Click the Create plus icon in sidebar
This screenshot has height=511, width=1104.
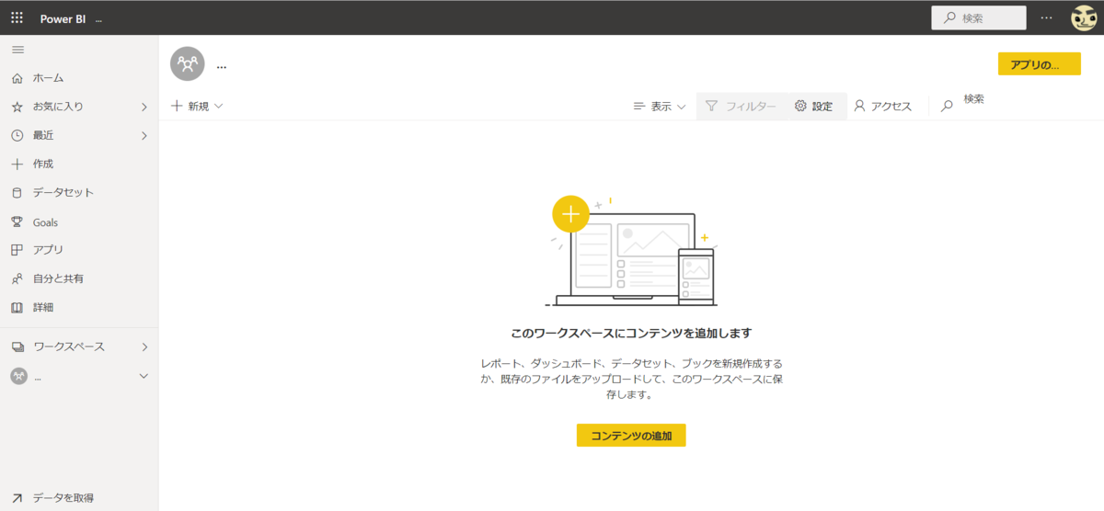(17, 164)
